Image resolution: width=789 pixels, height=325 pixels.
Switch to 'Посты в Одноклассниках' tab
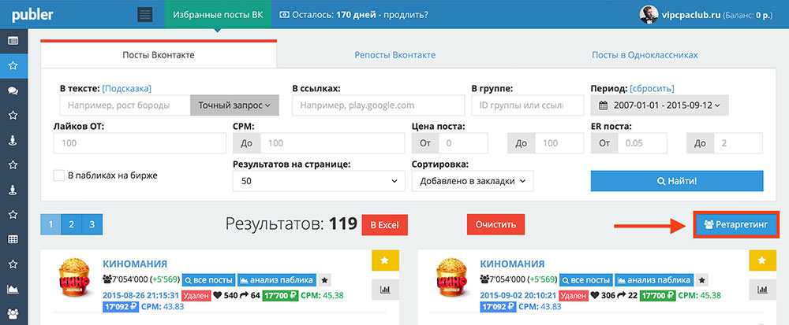point(645,55)
